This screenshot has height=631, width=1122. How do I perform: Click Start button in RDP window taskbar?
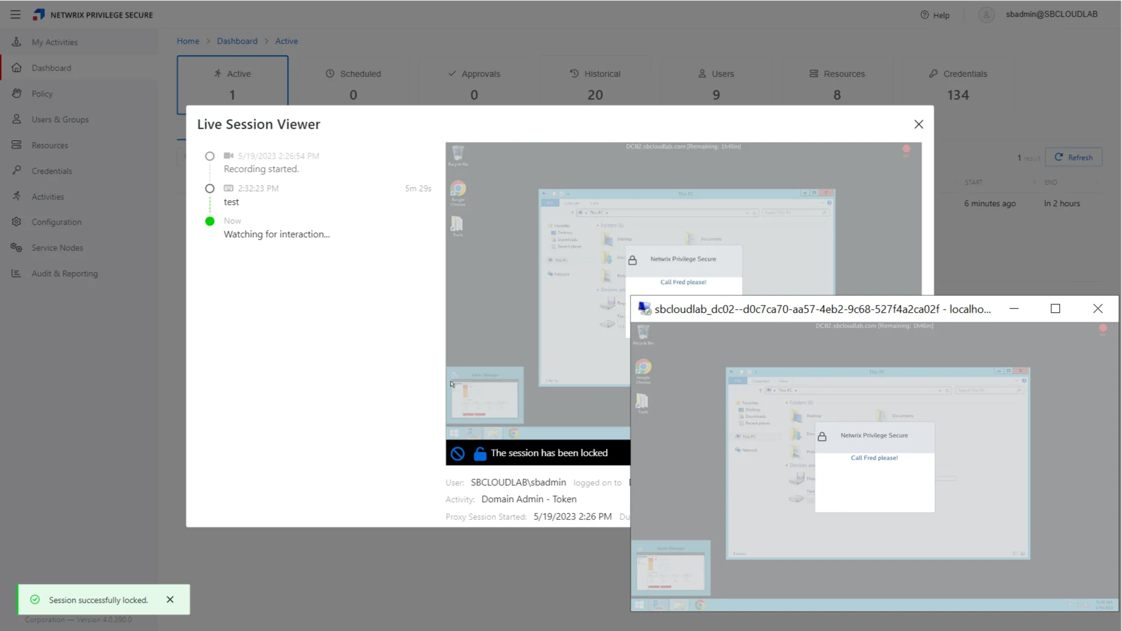pyautogui.click(x=640, y=605)
